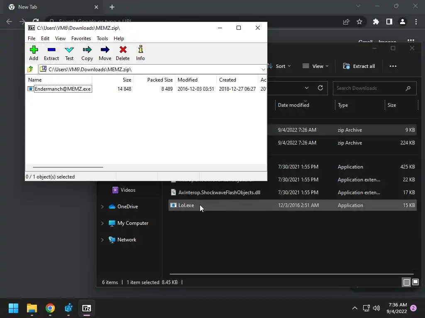425x318 pixels.
Task: Sort Explorer files by Type column
Action: (x=343, y=105)
